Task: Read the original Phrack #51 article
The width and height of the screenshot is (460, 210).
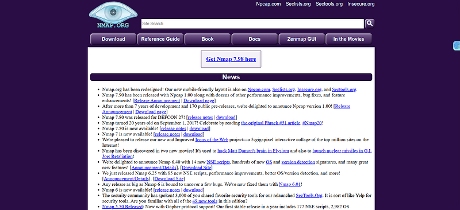Action: point(270,123)
